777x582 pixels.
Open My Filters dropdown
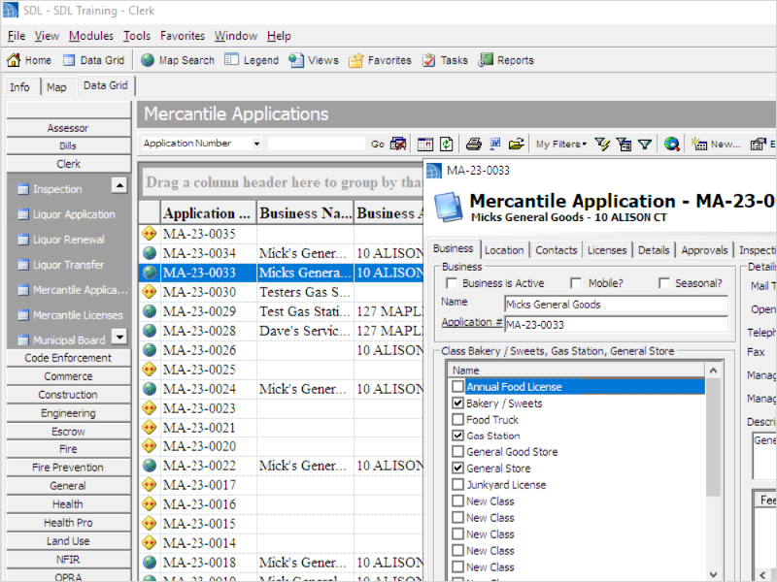(x=561, y=144)
